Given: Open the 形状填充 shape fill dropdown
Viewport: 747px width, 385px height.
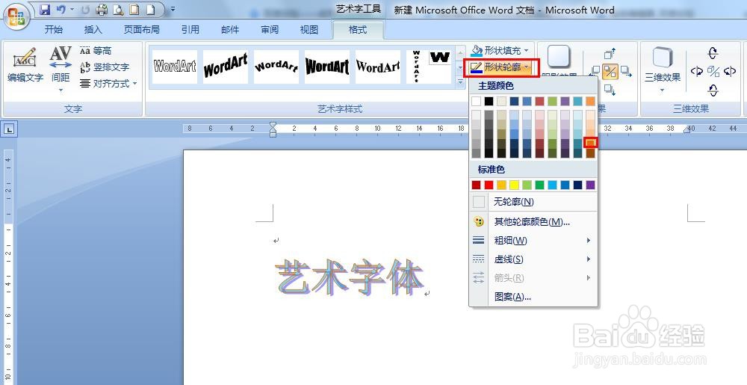Looking at the screenshot, I should click(x=500, y=50).
